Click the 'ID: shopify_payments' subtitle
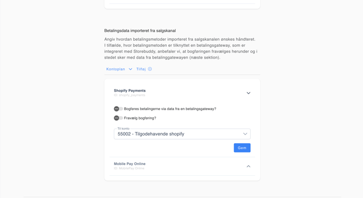 point(129,95)
